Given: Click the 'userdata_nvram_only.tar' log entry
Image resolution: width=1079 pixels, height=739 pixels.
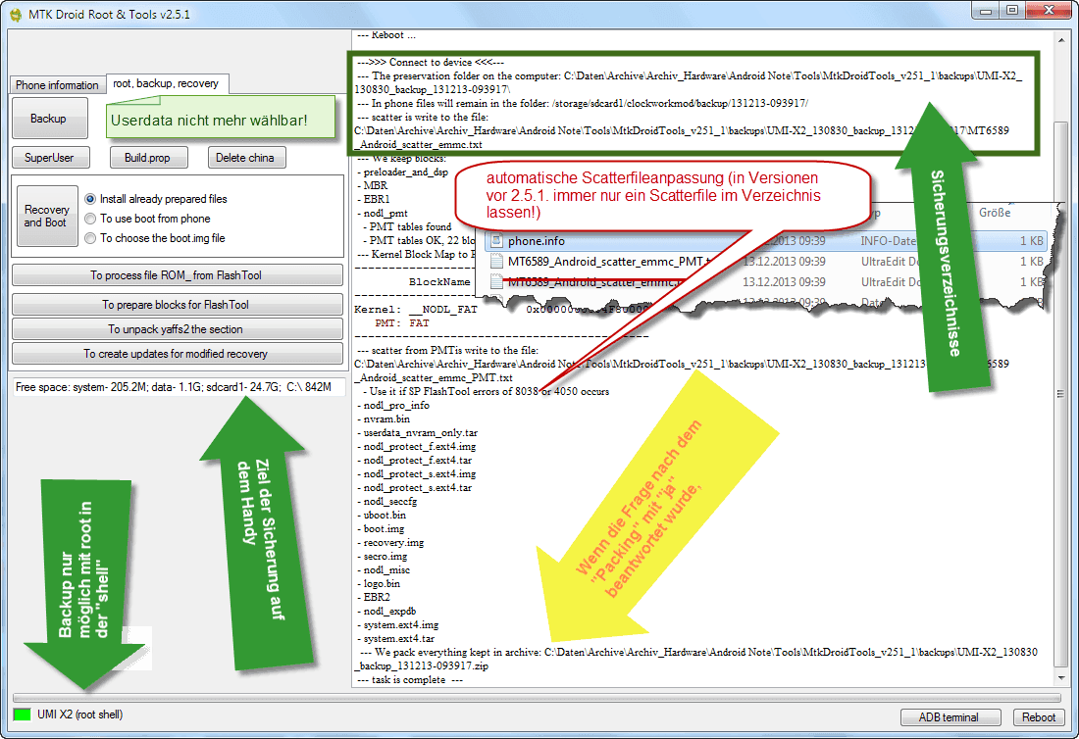Looking at the screenshot, I should [x=418, y=433].
